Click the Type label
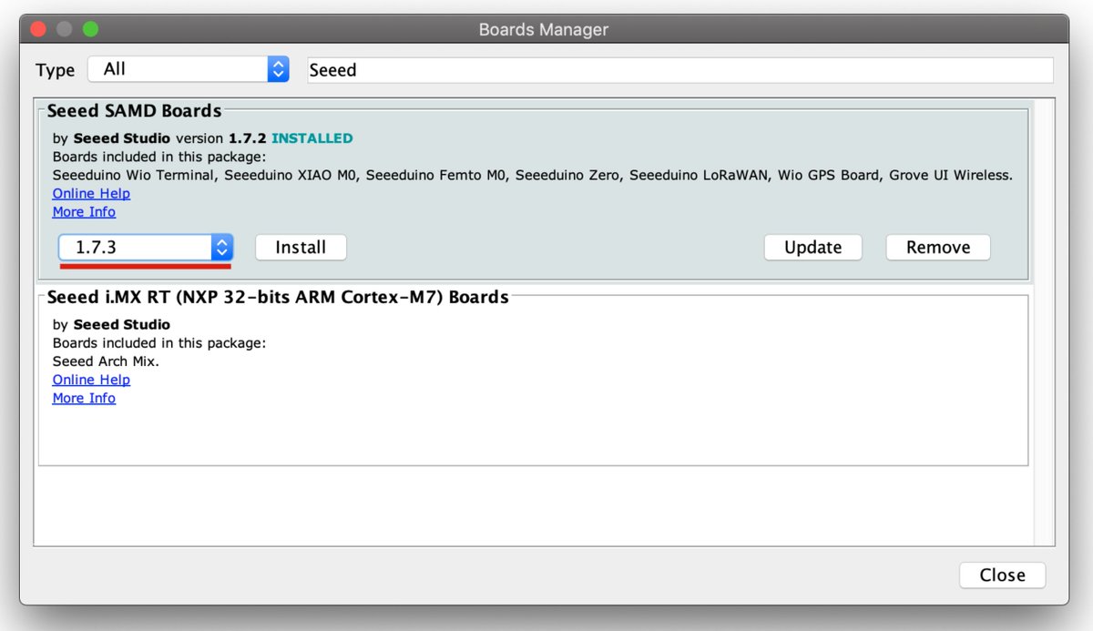The image size is (1093, 631). [55, 70]
